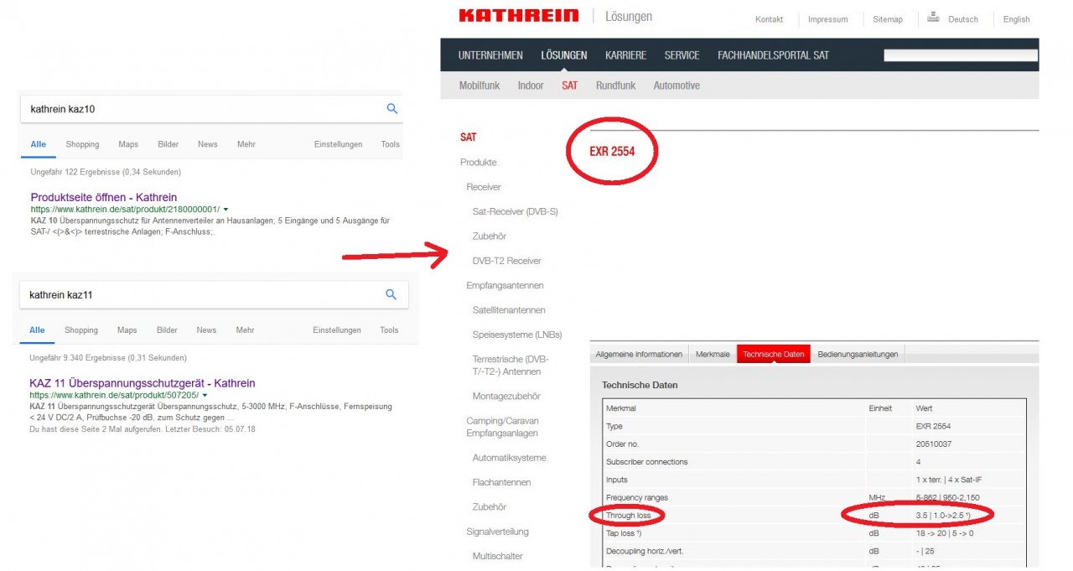Image resolution: width=1073 pixels, height=571 pixels.
Task: Open the Merkmale tab
Action: click(713, 354)
